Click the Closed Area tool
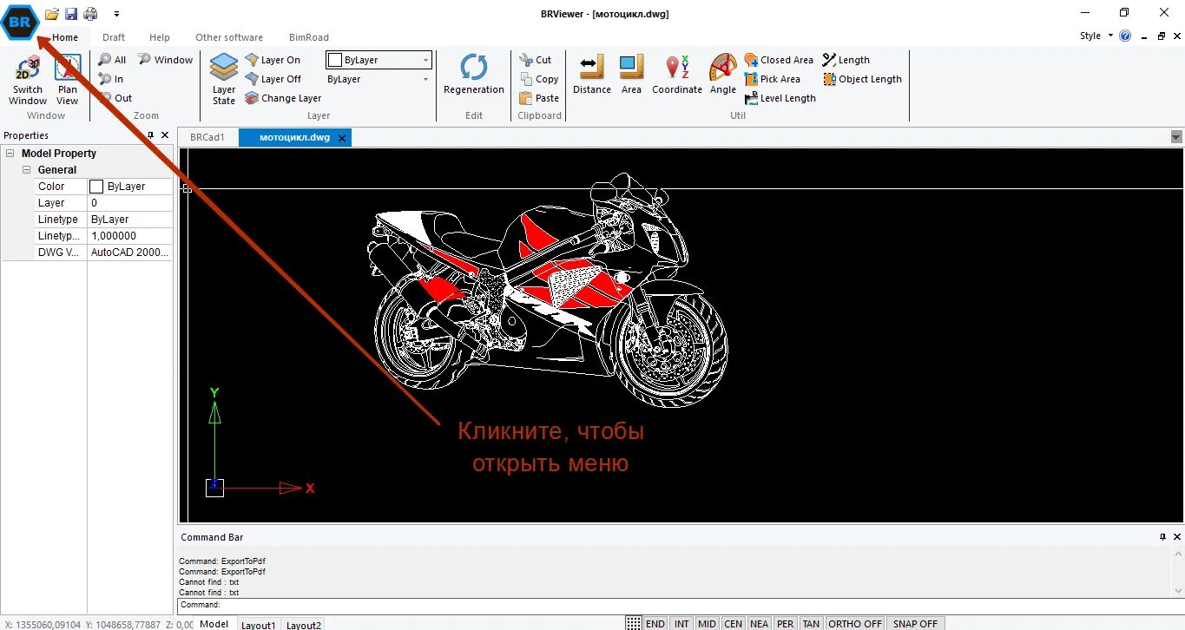The image size is (1185, 630). (779, 60)
